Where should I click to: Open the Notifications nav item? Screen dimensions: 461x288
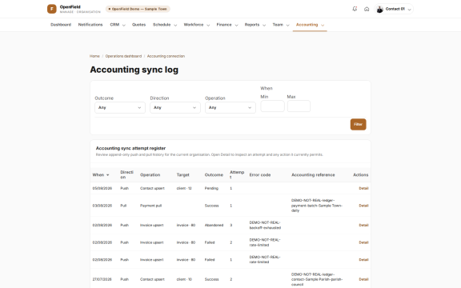tap(90, 25)
